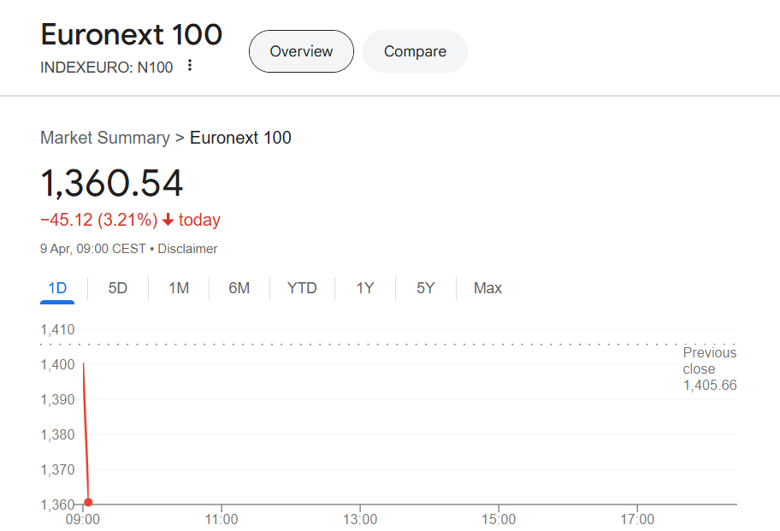Click the red data point on chart
780x531 pixels.
88,502
